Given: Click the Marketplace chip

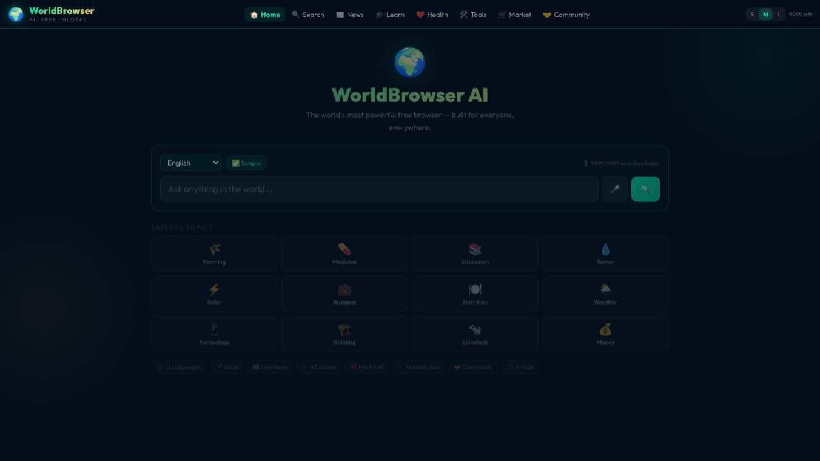Looking at the screenshot, I should 418,367.
